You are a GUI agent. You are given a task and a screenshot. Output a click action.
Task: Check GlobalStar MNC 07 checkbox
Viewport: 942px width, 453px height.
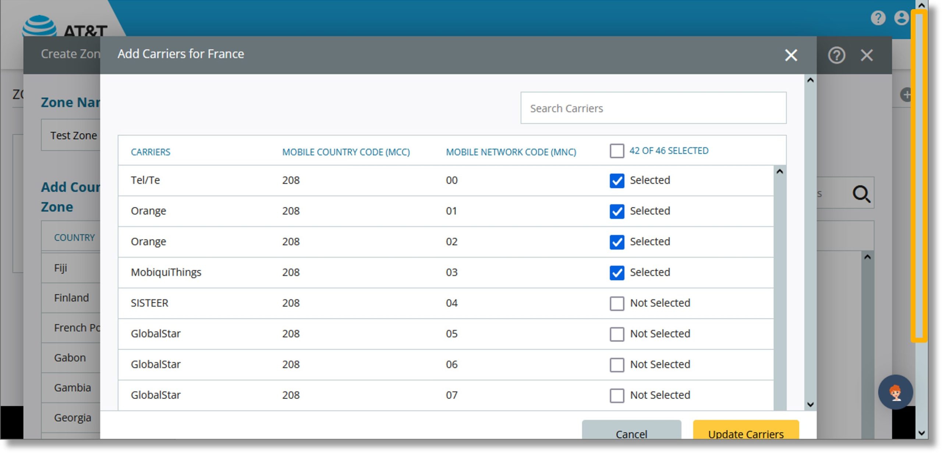coord(617,396)
